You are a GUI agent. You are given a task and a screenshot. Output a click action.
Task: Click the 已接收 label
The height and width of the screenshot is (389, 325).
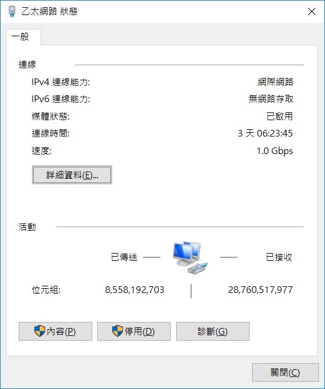pos(279,257)
